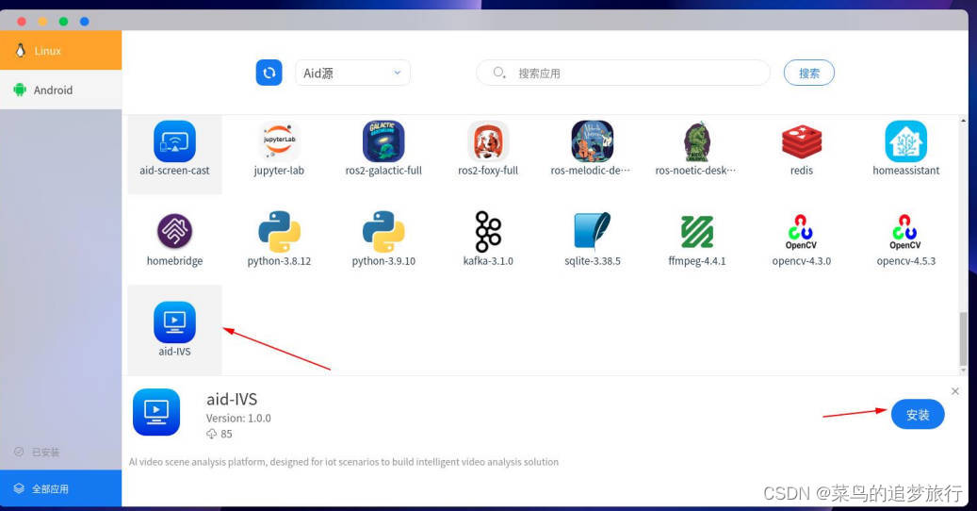The width and height of the screenshot is (977, 511).
Task: Open the 全部应用 all apps list
Action: click(x=61, y=488)
